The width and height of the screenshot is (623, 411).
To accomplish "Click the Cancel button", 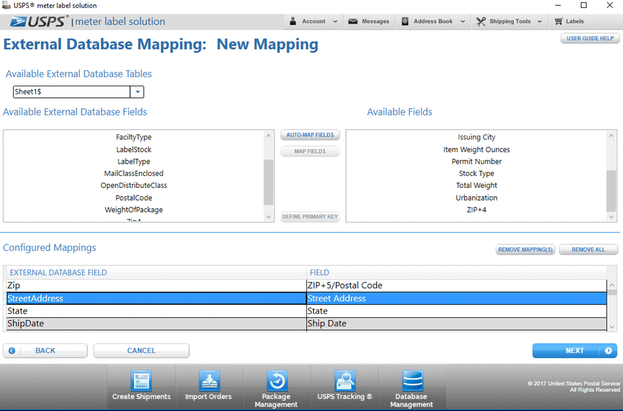I will [142, 351].
